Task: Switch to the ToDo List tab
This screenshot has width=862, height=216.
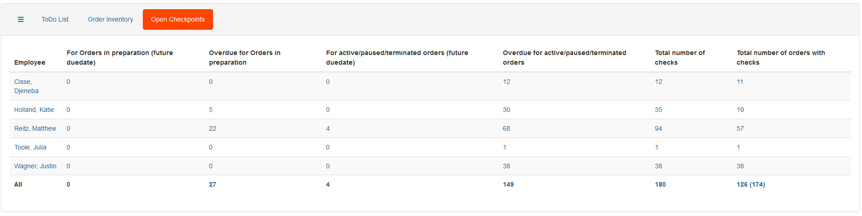Action: tap(55, 19)
